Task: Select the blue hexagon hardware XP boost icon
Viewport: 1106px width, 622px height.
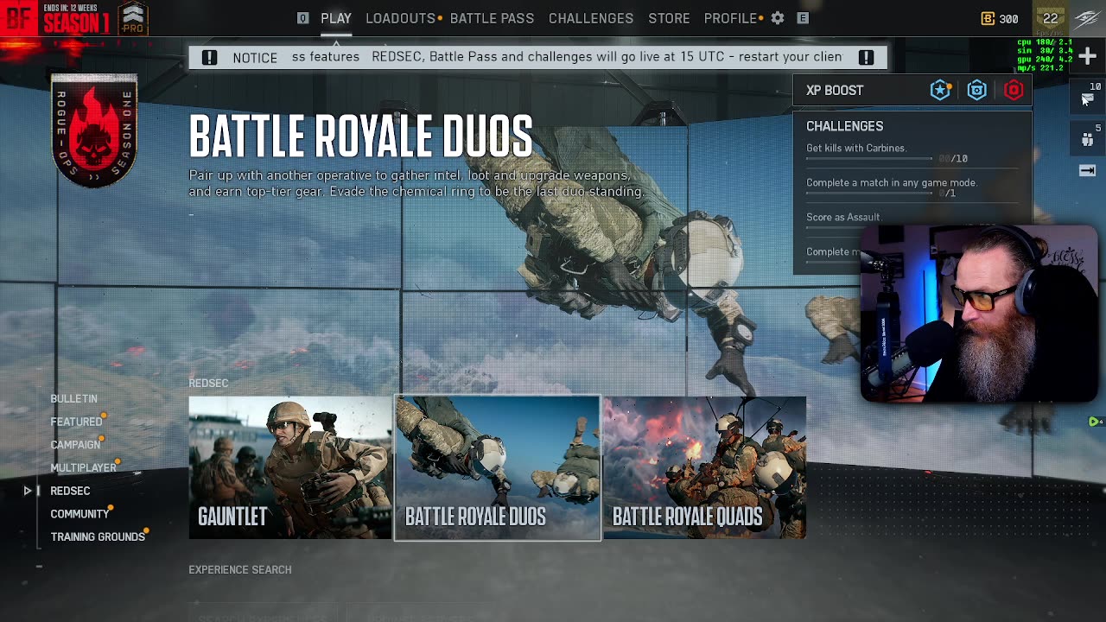Action: tap(977, 90)
